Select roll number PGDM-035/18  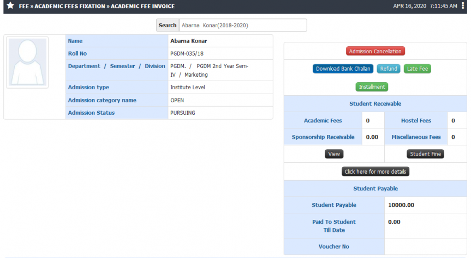[x=187, y=54]
